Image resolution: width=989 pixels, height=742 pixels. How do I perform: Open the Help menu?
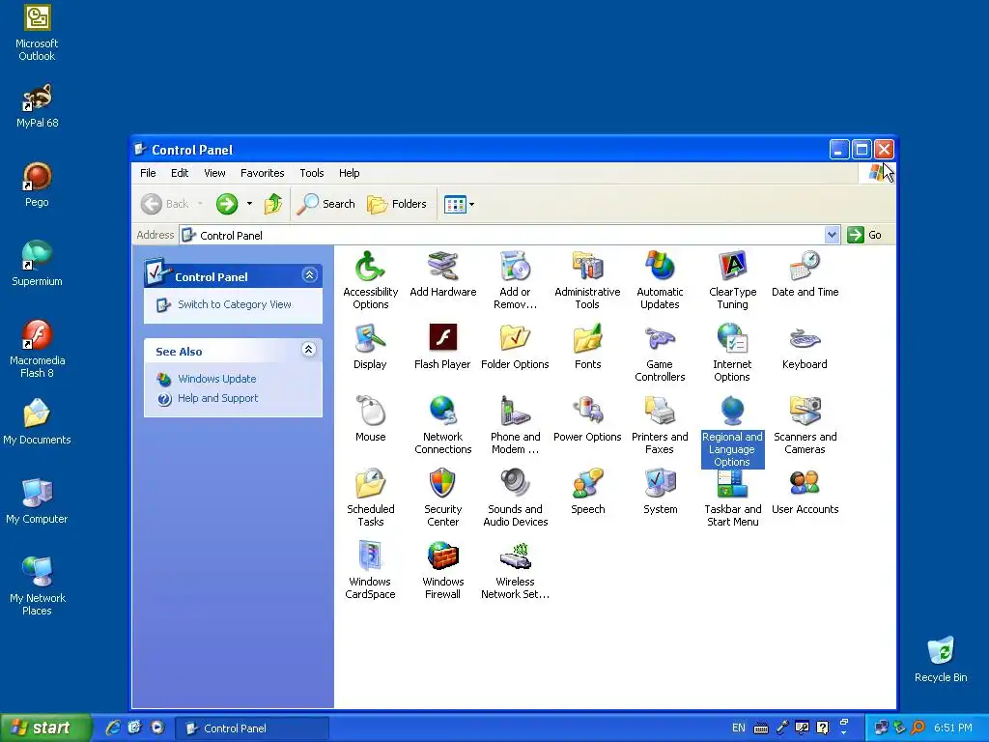point(349,173)
